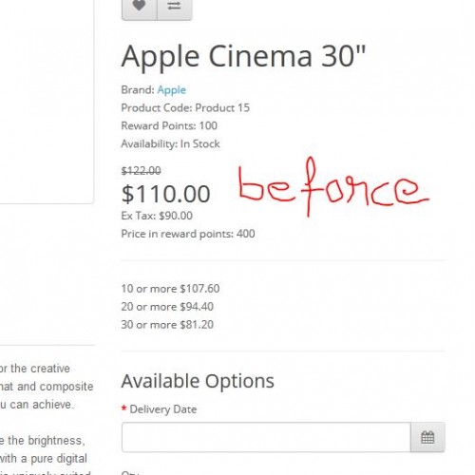Click the Price in reward points: 400 line
Screen dimensions: 475x475
click(x=188, y=234)
